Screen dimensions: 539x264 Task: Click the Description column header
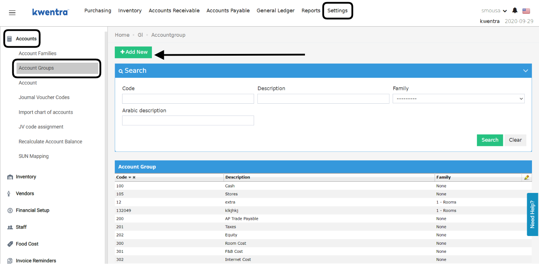[x=329, y=178]
